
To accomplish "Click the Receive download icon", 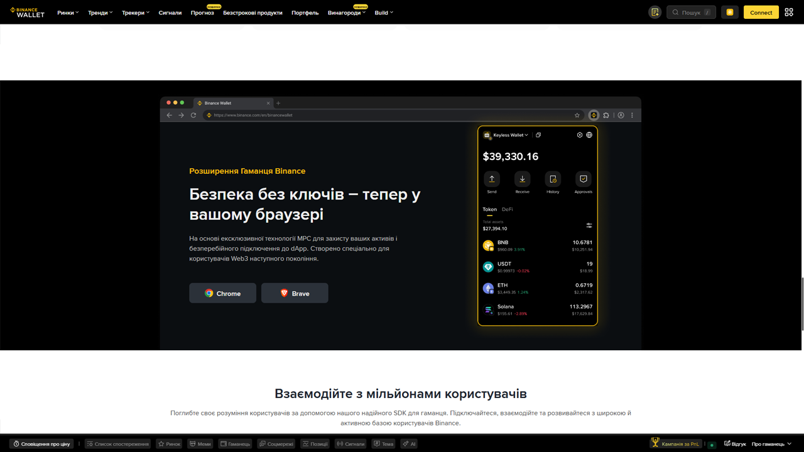I will 523,179.
